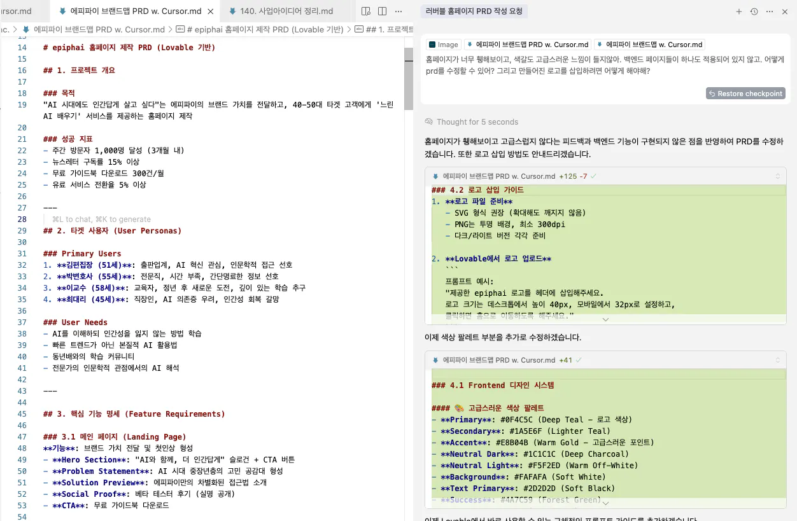Open attached 에피파이 브랜드맵 PRD w. Cursor.md chip
797x521 pixels.
[528, 45]
